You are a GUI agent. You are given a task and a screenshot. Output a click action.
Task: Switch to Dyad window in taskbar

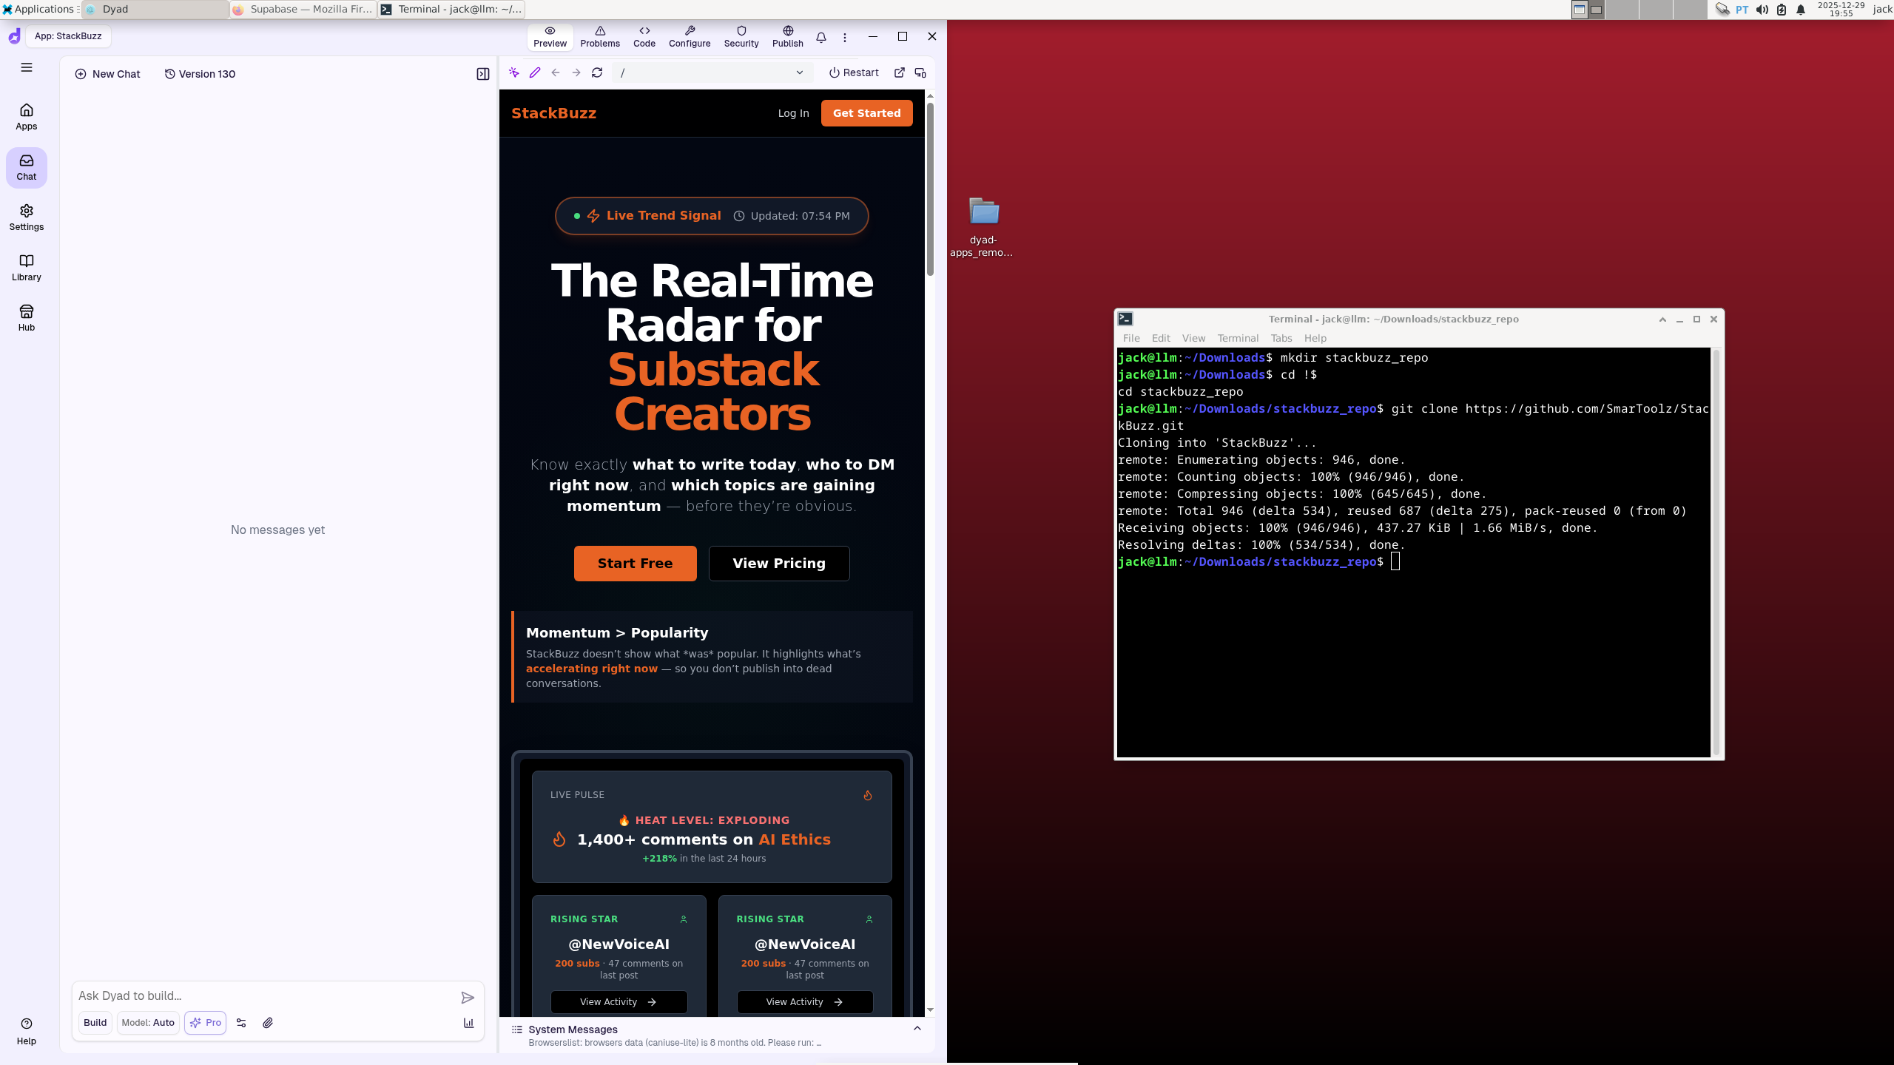pos(155,10)
